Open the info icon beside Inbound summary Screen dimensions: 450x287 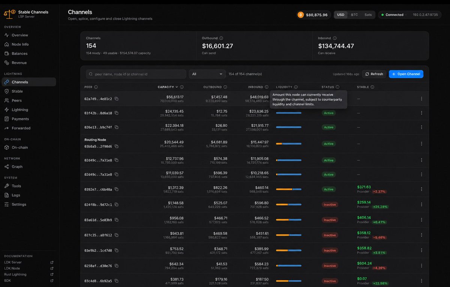point(334,38)
